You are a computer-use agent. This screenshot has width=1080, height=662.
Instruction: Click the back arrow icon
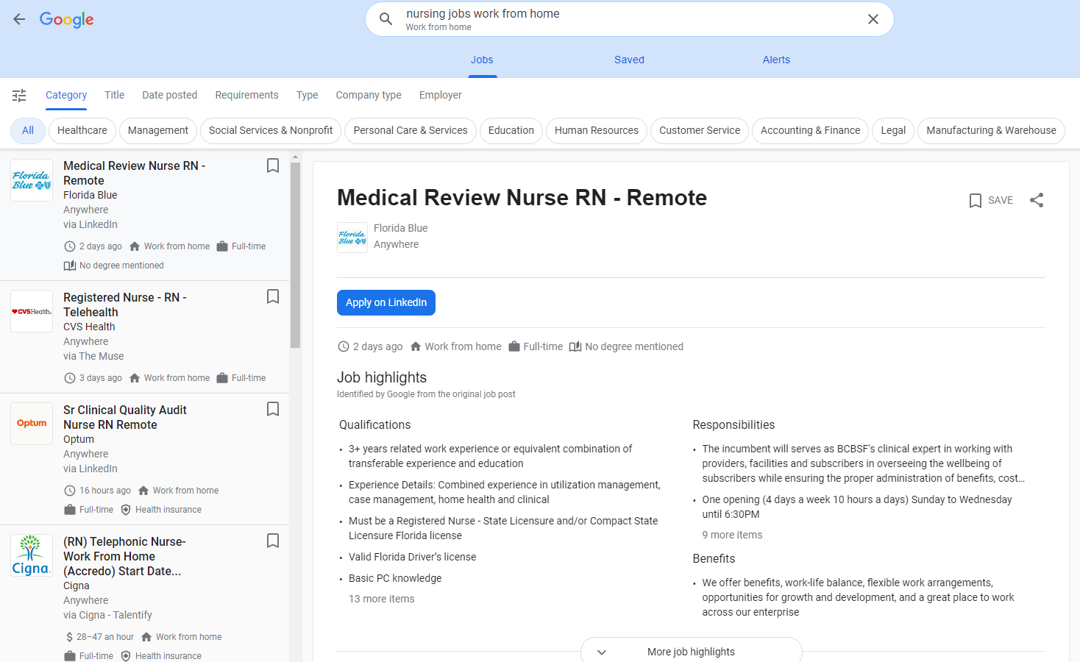(19, 19)
